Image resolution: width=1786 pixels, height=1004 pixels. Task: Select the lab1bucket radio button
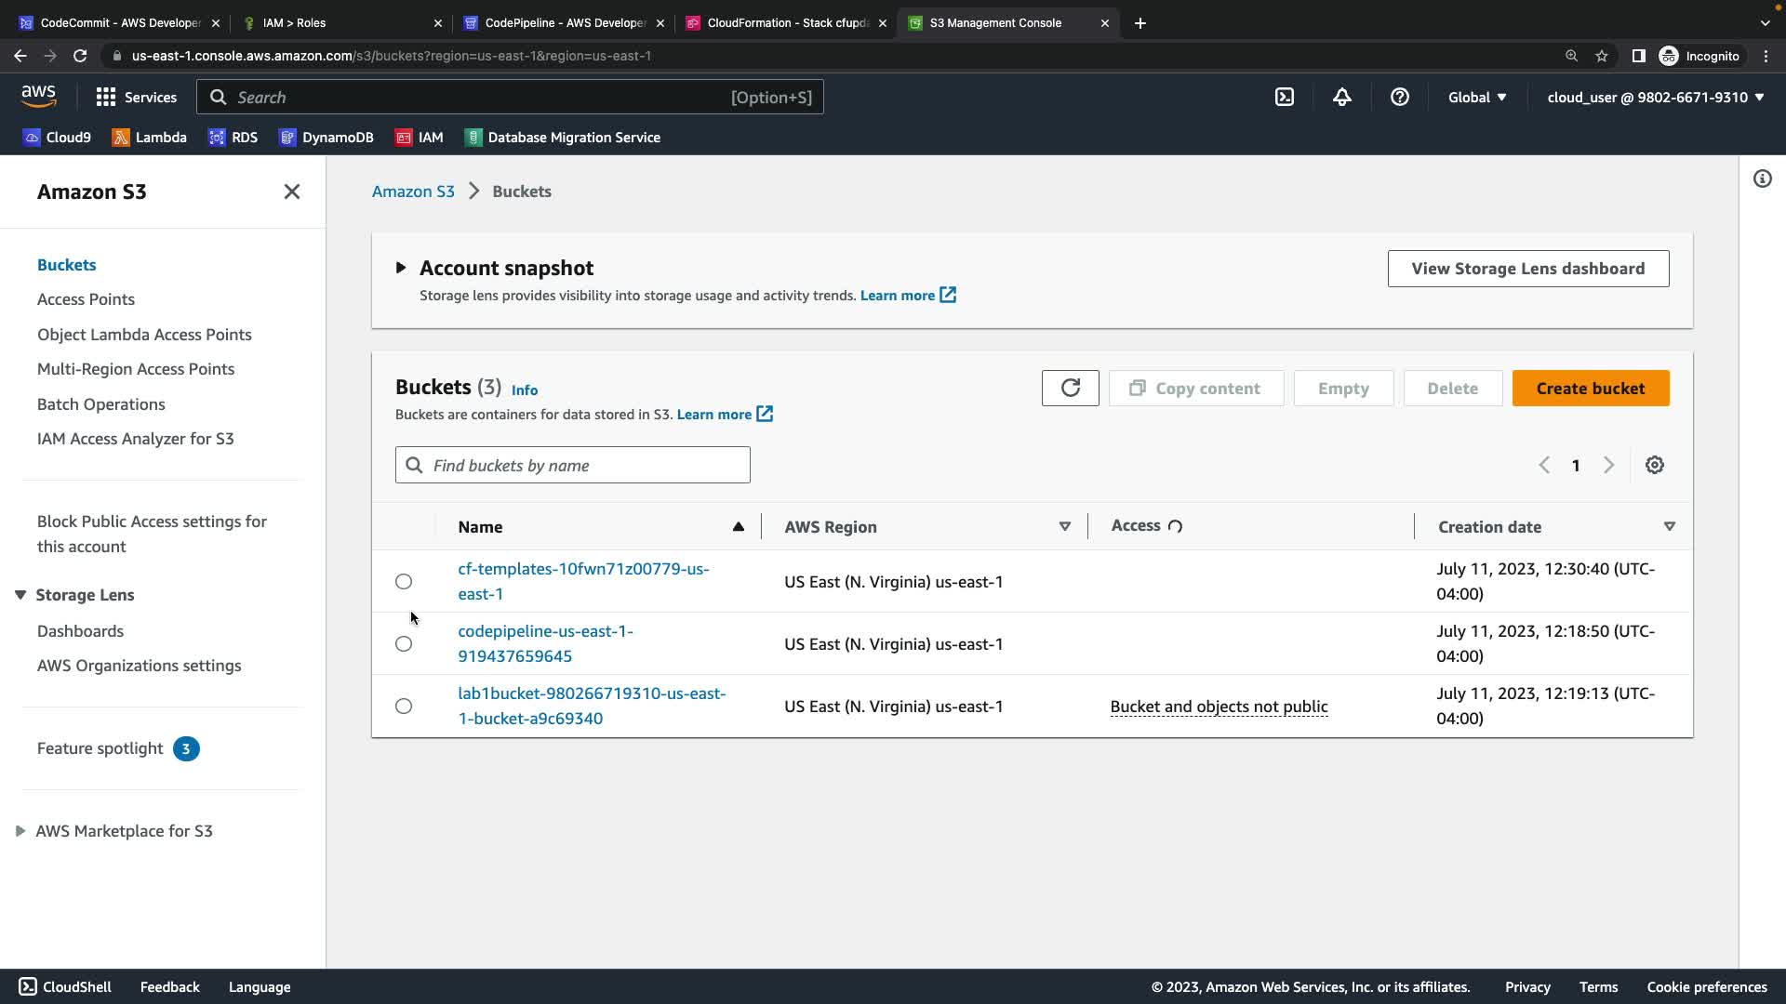pyautogui.click(x=403, y=706)
